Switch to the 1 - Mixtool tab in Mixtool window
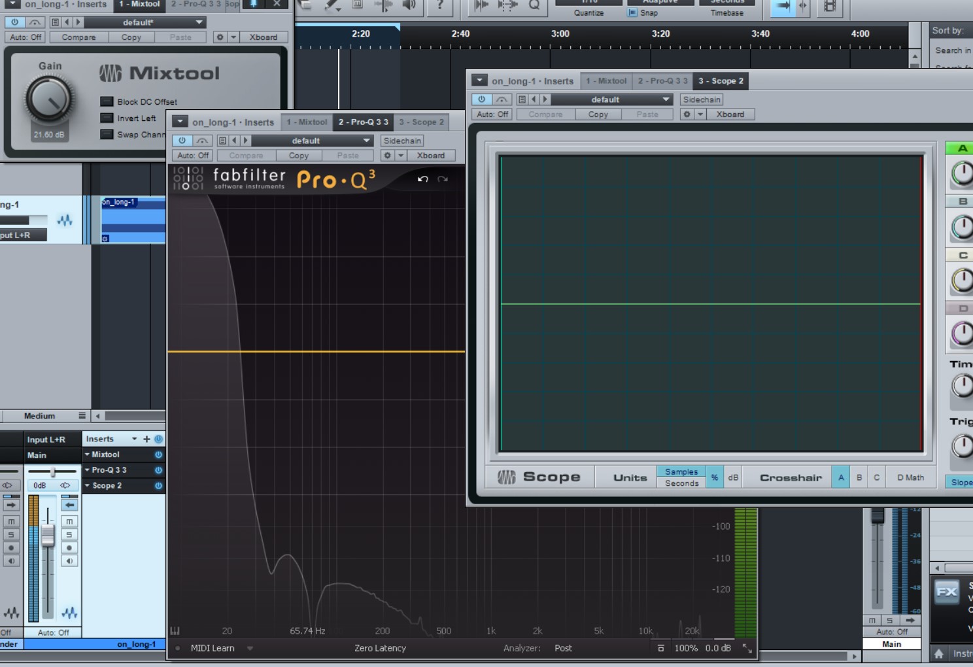 (x=139, y=4)
